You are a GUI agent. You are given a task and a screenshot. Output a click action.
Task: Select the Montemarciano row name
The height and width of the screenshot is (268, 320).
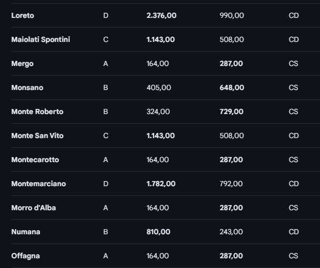[38, 184]
